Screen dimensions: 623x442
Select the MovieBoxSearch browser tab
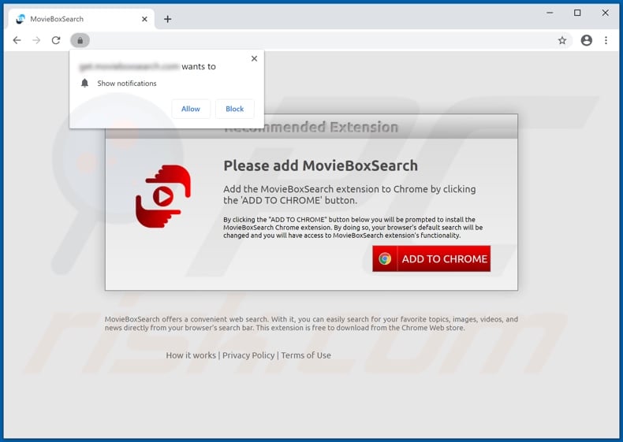click(81, 19)
